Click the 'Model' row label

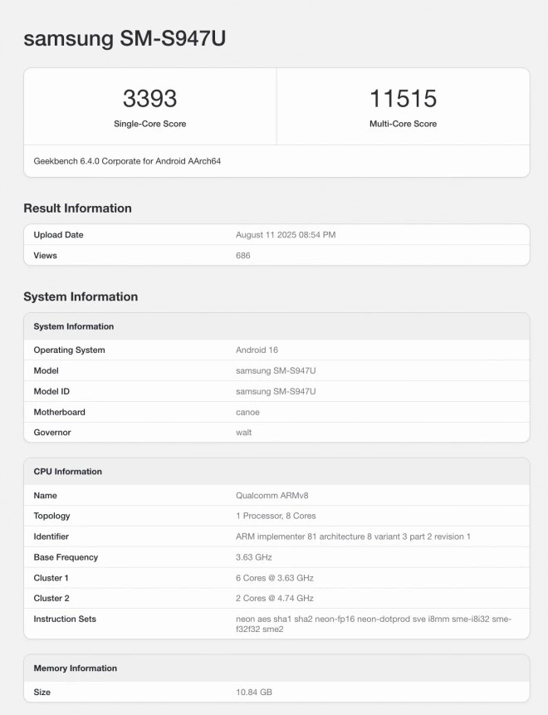coord(46,370)
